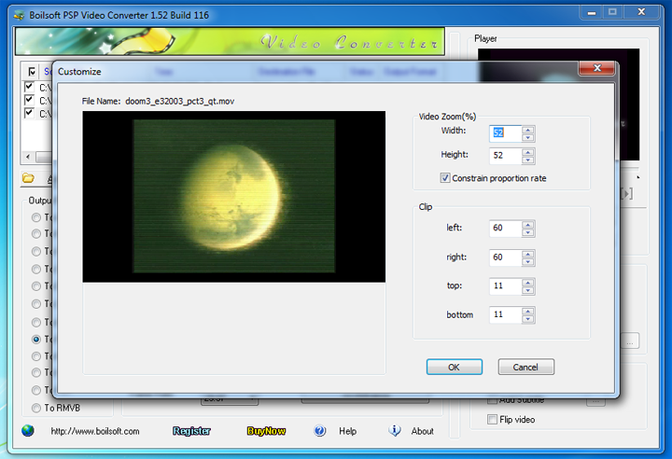
Task: Click the Clip left value field
Action: [505, 228]
